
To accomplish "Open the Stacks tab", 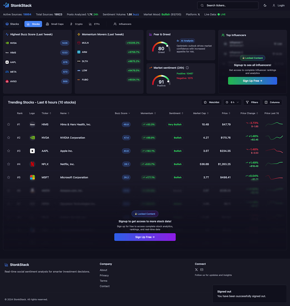I will pos(12,24).
